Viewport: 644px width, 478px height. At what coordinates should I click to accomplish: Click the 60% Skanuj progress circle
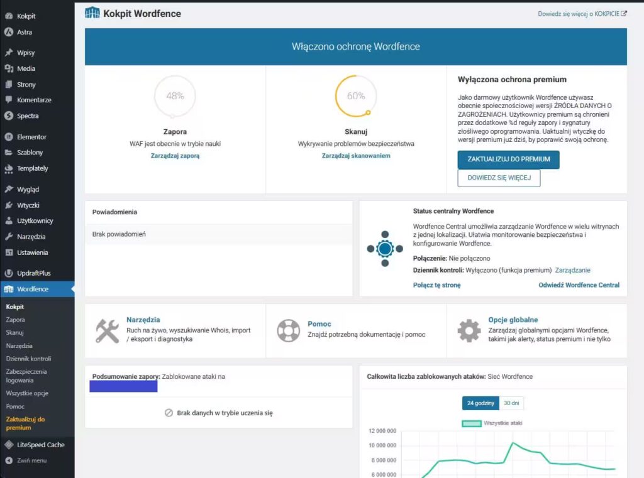coord(356,96)
